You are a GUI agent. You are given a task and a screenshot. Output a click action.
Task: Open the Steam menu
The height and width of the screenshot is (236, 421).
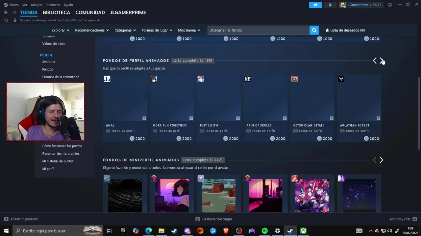(x=11, y=5)
